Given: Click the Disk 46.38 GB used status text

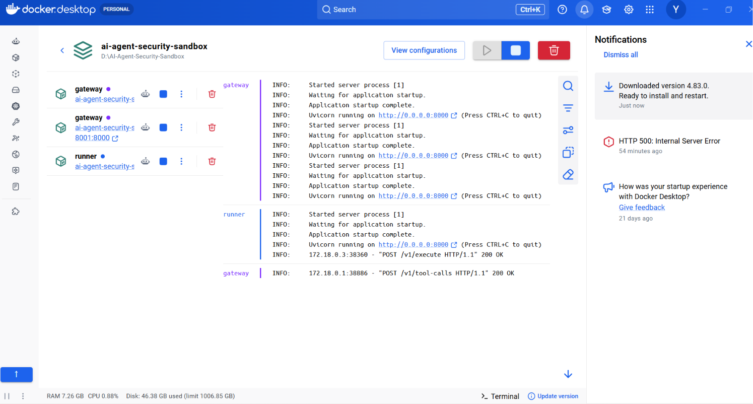Looking at the screenshot, I should [181, 396].
